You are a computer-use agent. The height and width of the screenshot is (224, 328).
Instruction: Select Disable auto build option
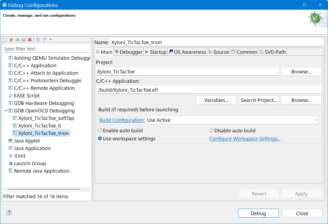[x=211, y=131]
